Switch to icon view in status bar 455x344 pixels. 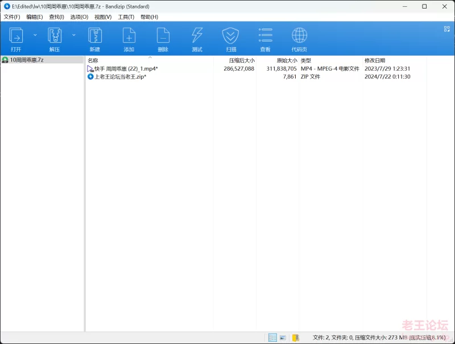pyautogui.click(x=283, y=338)
